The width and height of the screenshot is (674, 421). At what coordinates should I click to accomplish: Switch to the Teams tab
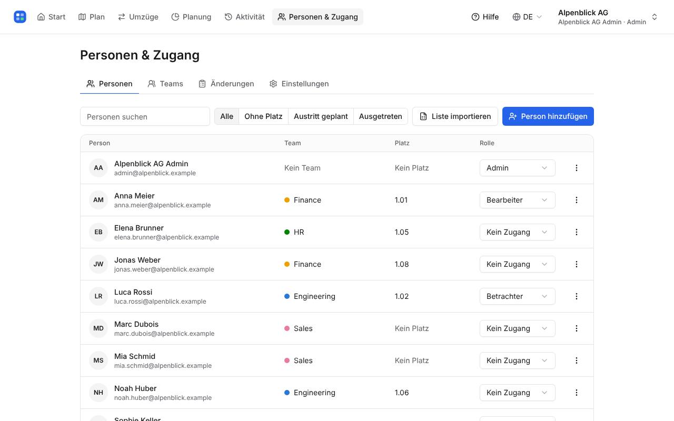point(165,84)
